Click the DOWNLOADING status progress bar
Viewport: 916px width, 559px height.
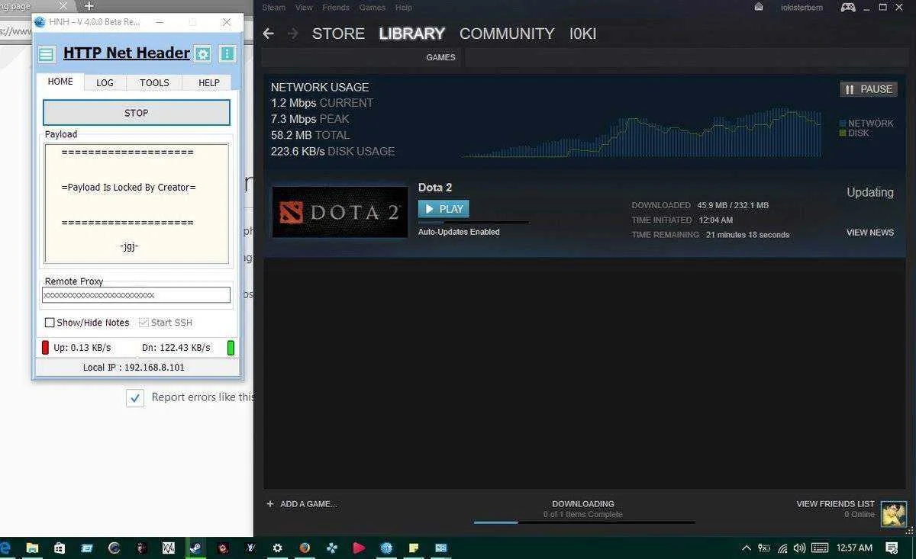(584, 522)
